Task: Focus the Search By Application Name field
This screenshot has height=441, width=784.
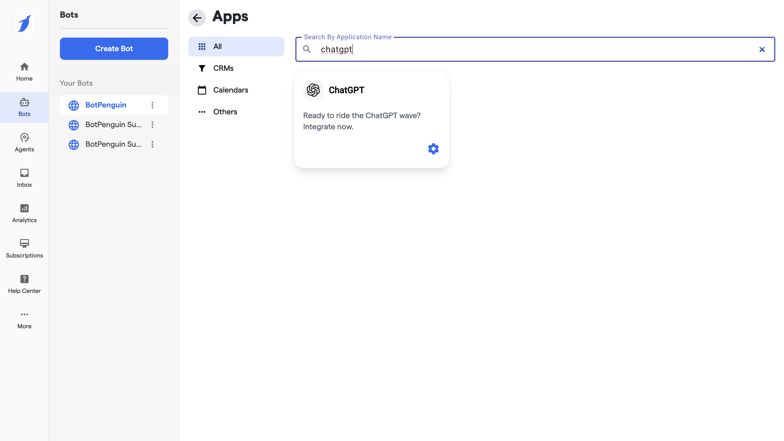Action: point(517,49)
